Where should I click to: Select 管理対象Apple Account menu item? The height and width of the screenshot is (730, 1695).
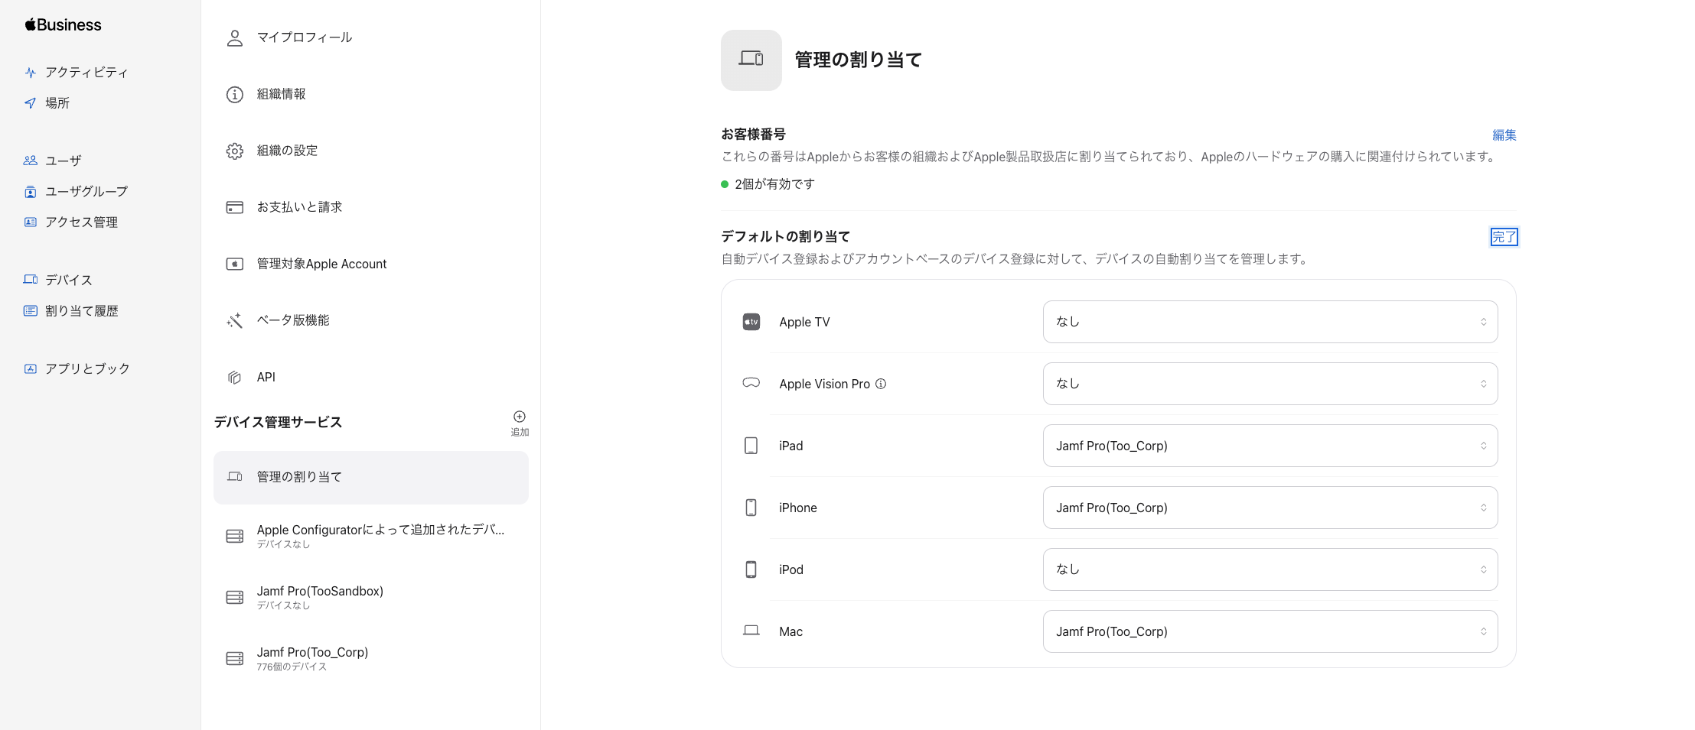tap(321, 264)
